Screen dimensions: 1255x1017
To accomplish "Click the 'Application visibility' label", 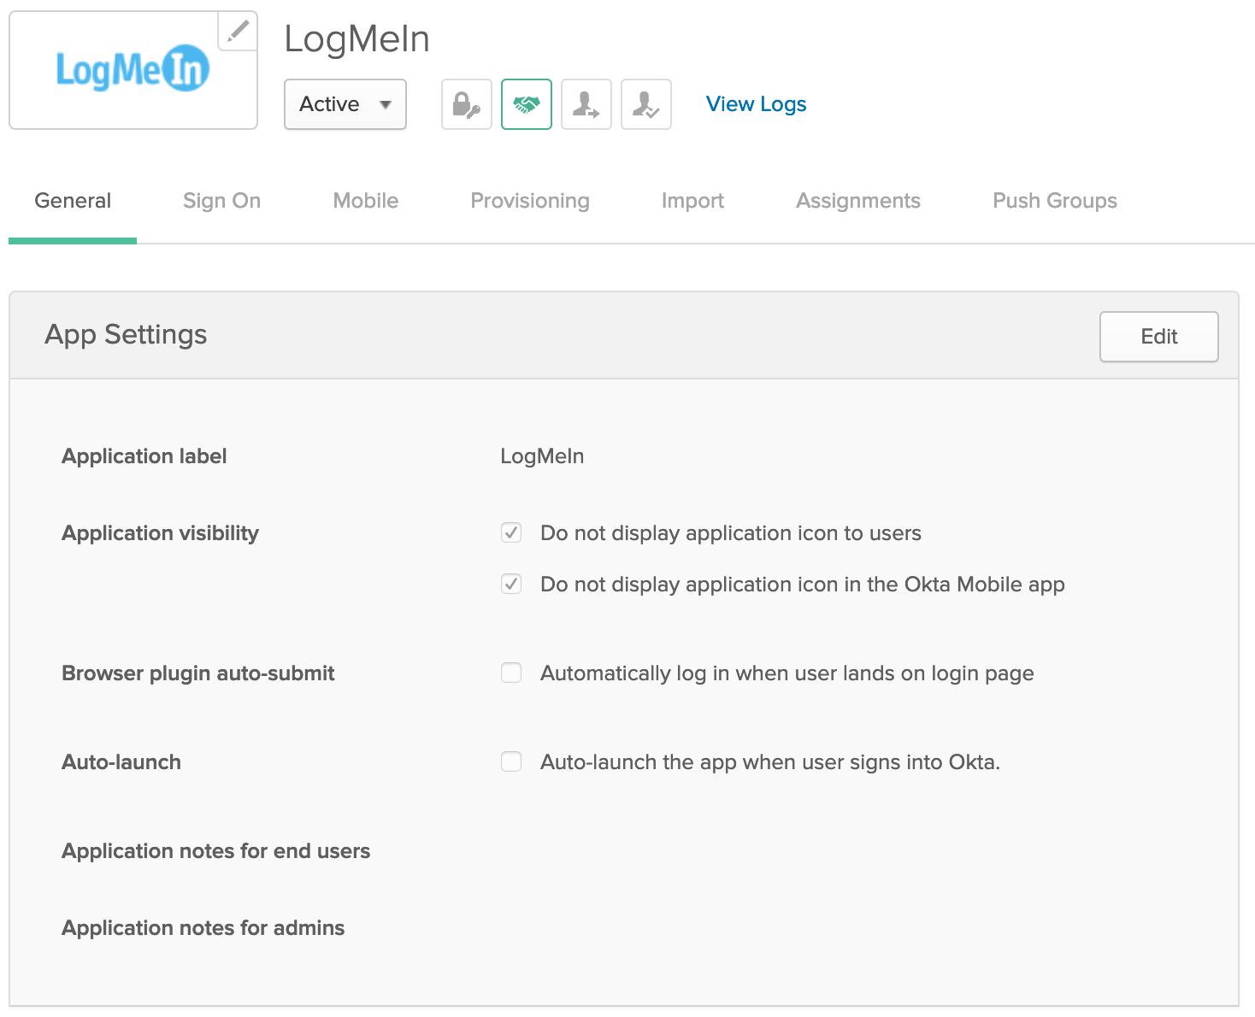I will (x=160, y=533).
